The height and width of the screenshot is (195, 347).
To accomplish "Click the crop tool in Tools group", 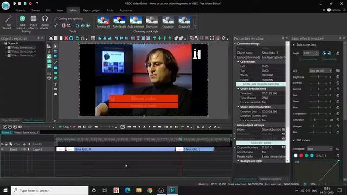I will [x=69, y=25].
